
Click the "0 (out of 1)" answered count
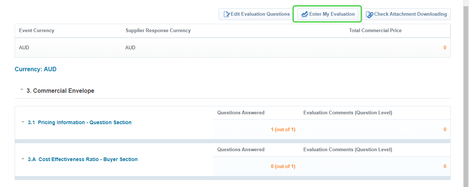[x=283, y=166]
